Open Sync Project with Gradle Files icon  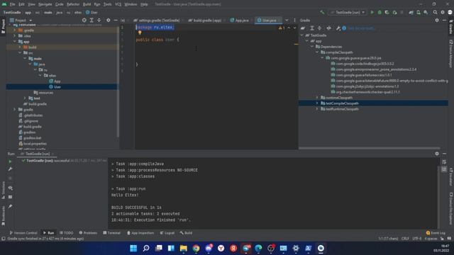point(411,13)
